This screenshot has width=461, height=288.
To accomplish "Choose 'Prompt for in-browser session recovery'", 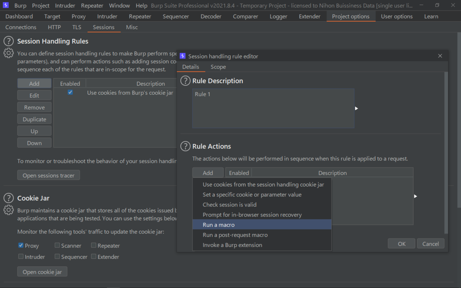I will (262, 215).
